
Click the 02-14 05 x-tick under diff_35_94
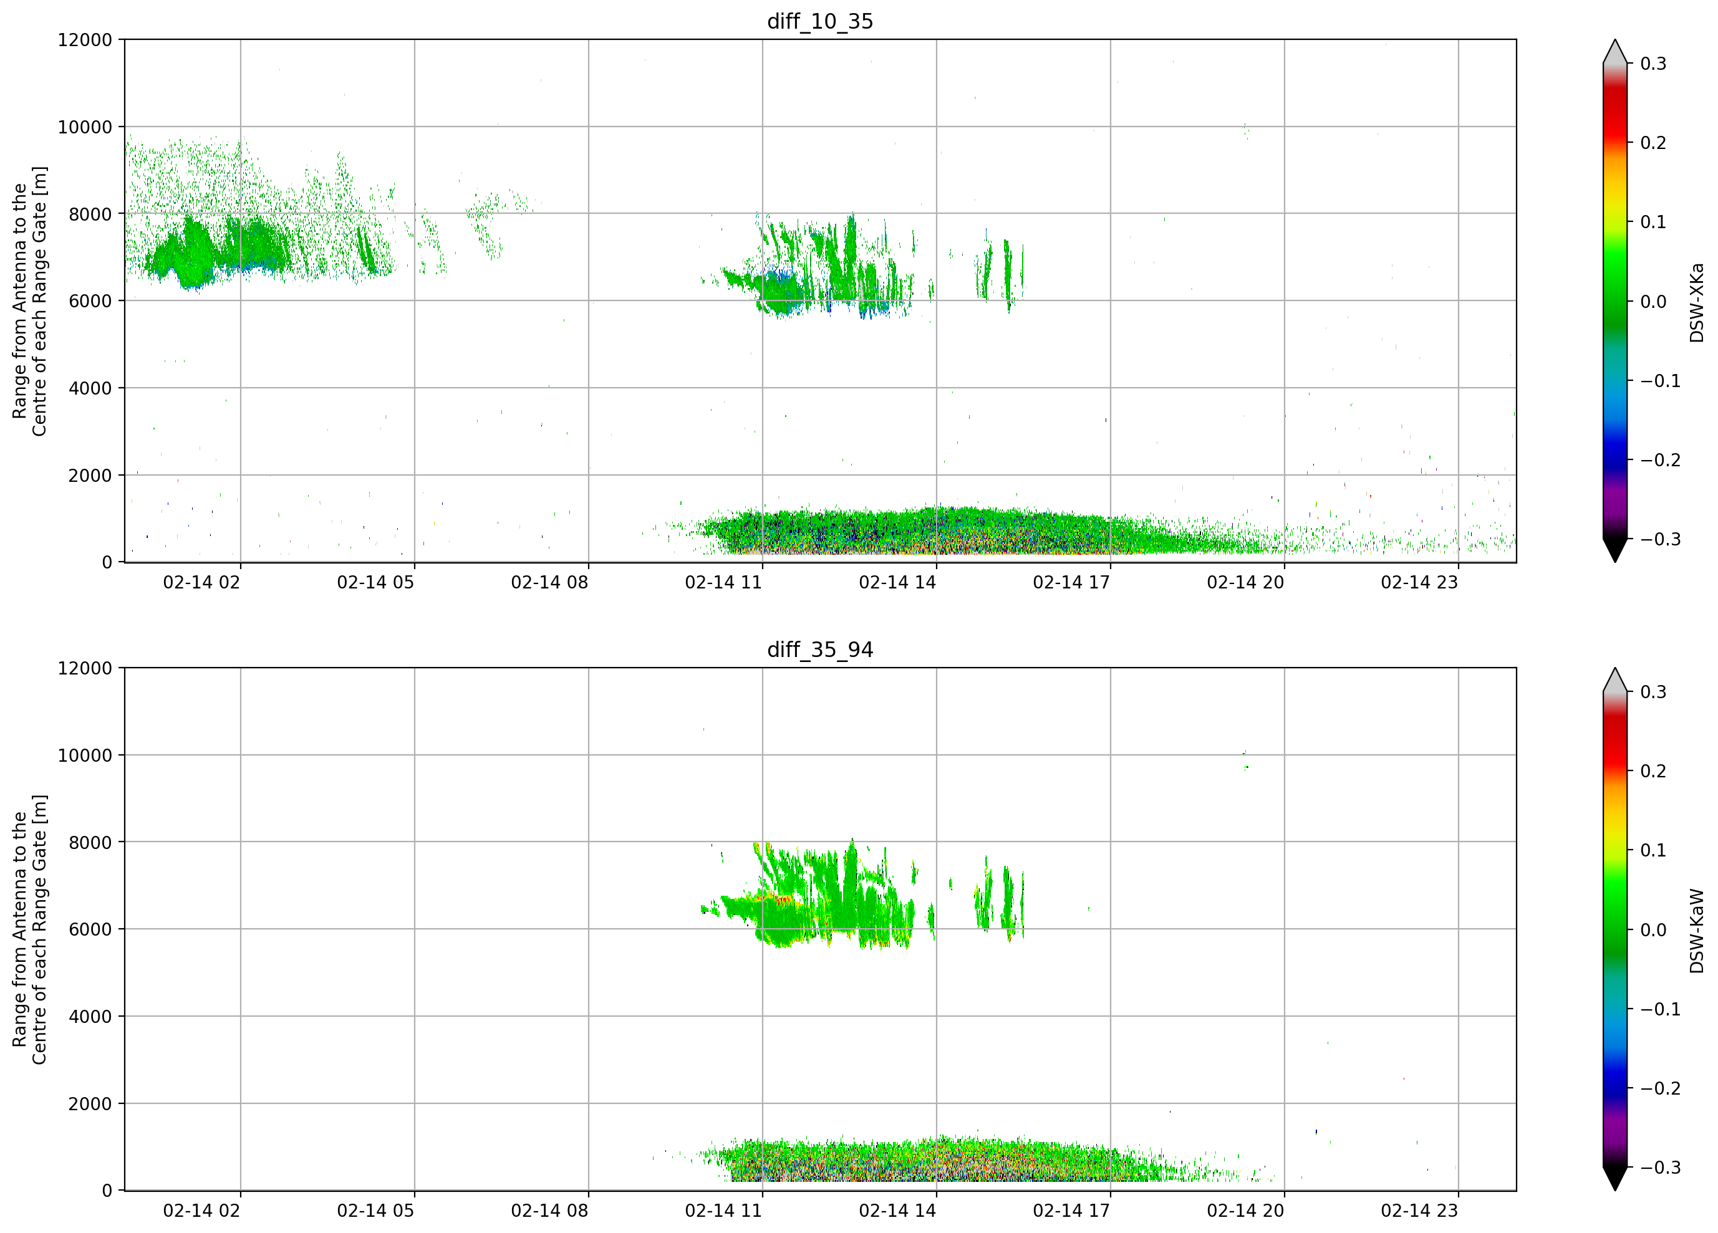click(x=376, y=1211)
